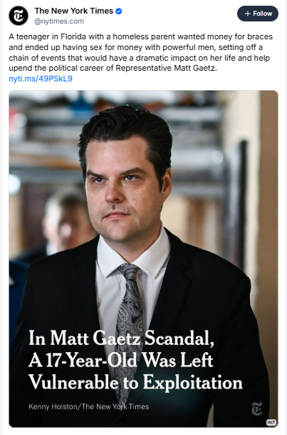Click the 'Vulnerable to Exploitation' headline line

click(135, 383)
